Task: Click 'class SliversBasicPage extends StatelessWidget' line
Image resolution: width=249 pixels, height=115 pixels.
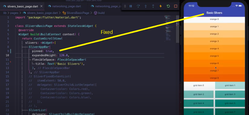Action: (x=56, y=26)
